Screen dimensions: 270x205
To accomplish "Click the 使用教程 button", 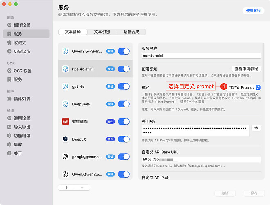I will point(253,11).
